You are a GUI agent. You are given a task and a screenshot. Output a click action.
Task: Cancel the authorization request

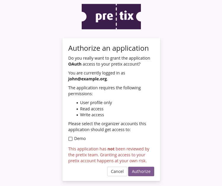(x=117, y=171)
